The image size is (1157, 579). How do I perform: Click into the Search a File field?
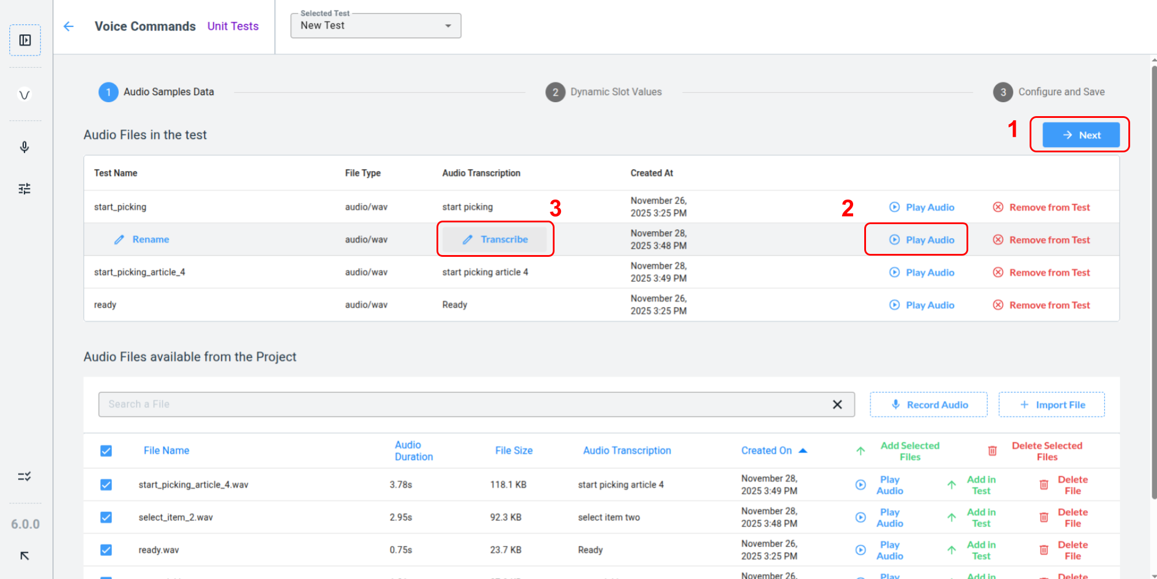point(462,404)
